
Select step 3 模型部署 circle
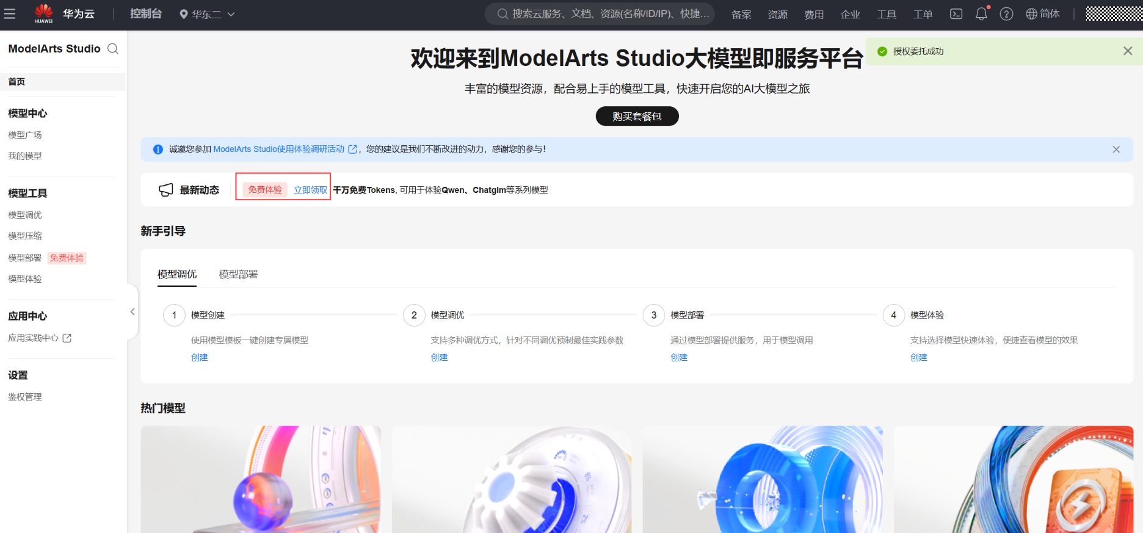coord(654,315)
